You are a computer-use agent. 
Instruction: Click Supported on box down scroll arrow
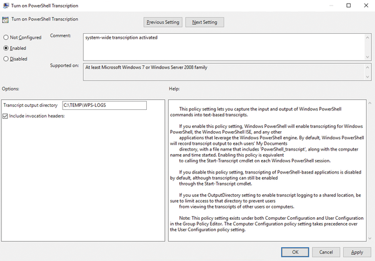coord(367,77)
